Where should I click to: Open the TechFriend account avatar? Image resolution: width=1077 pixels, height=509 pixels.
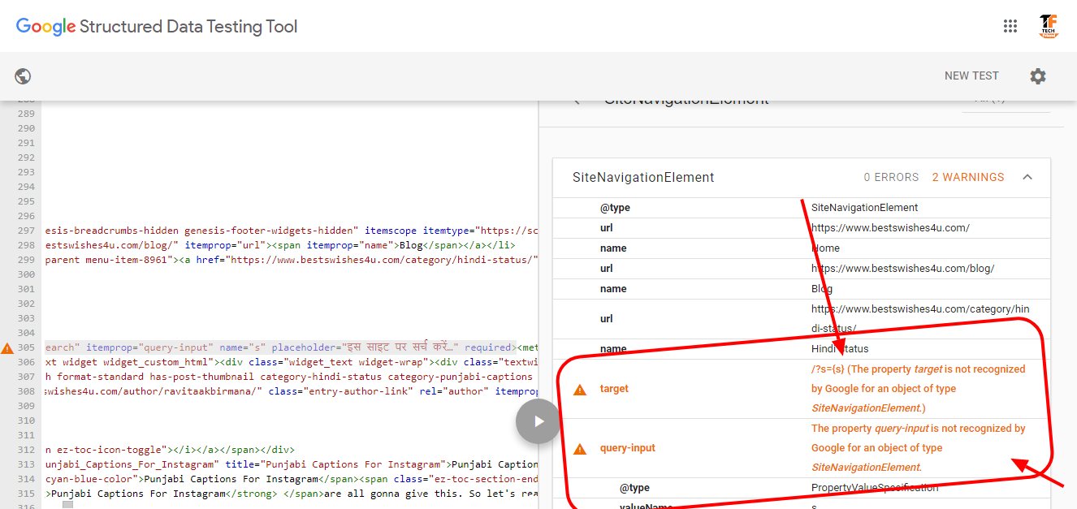pos(1049,26)
